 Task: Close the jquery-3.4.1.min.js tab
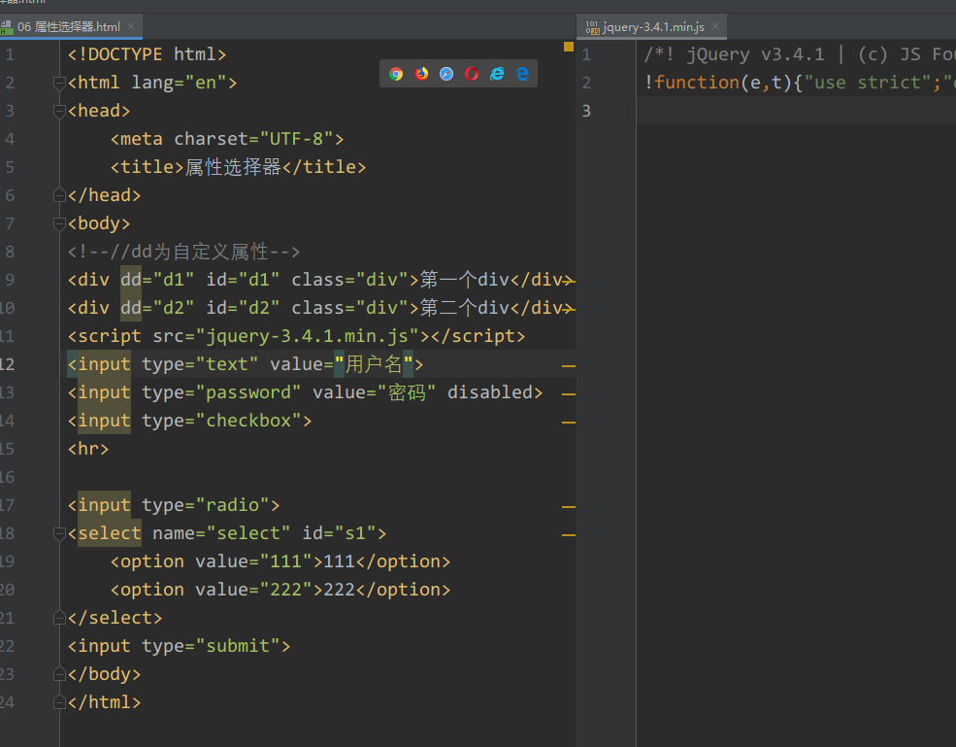click(x=714, y=27)
